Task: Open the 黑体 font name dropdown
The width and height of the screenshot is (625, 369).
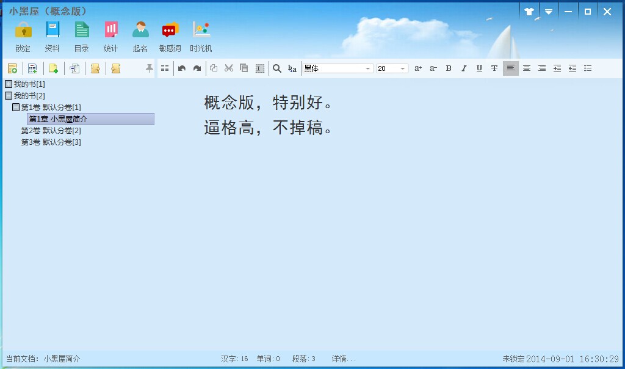Action: pyautogui.click(x=338, y=68)
